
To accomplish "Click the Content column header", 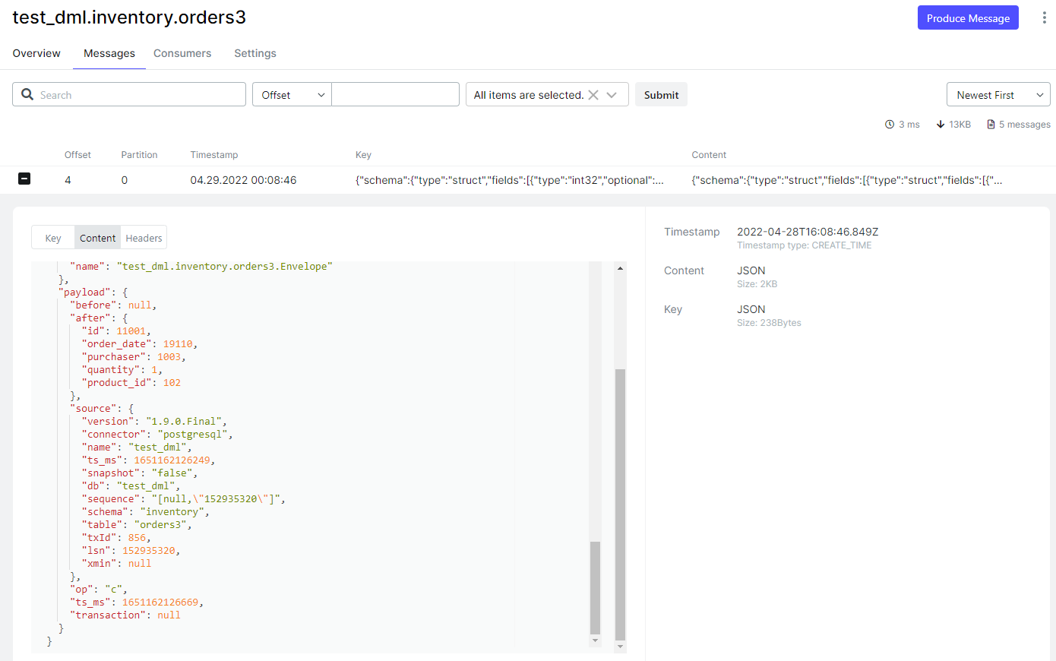I will [709, 154].
